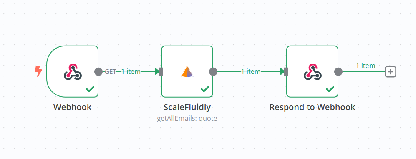Viewport: 416px width, 159px height.
Task: Click the Respond to Webhook label text
Action: [312, 107]
